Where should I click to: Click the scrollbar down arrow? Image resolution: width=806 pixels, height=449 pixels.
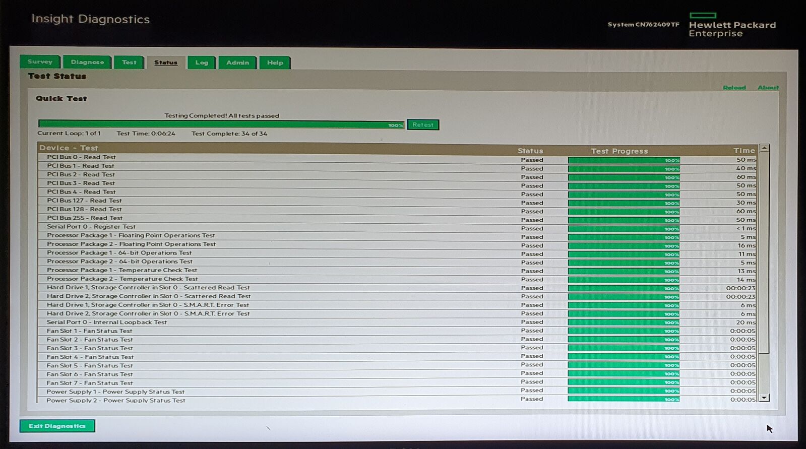pos(764,398)
